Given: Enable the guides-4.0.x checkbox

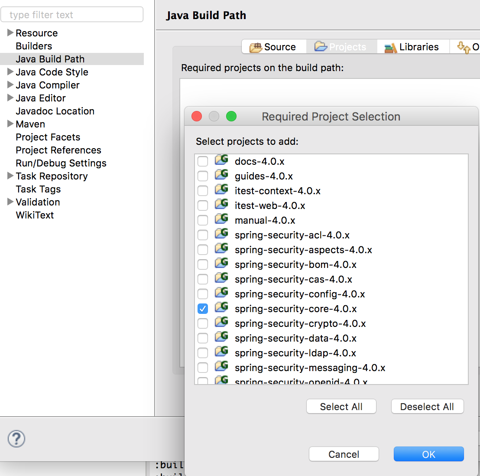Looking at the screenshot, I should [x=203, y=176].
